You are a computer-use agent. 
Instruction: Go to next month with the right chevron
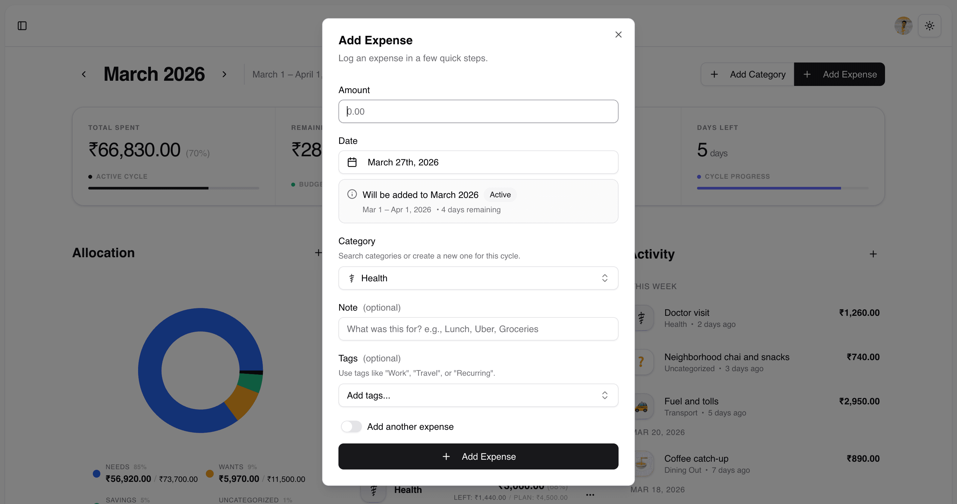point(224,74)
